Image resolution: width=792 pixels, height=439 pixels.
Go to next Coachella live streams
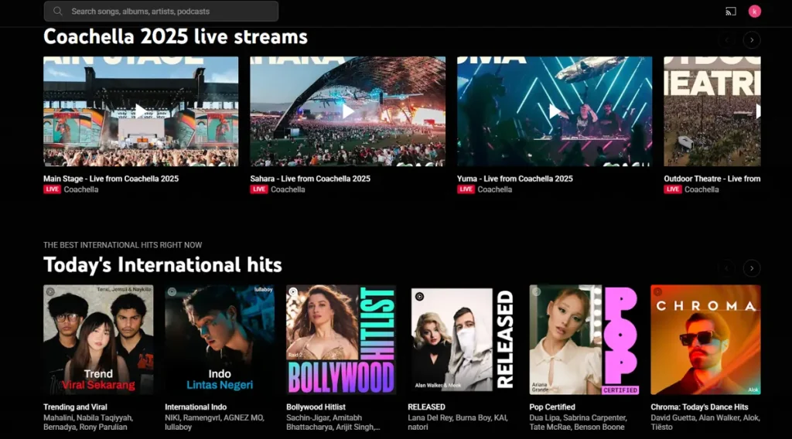752,40
